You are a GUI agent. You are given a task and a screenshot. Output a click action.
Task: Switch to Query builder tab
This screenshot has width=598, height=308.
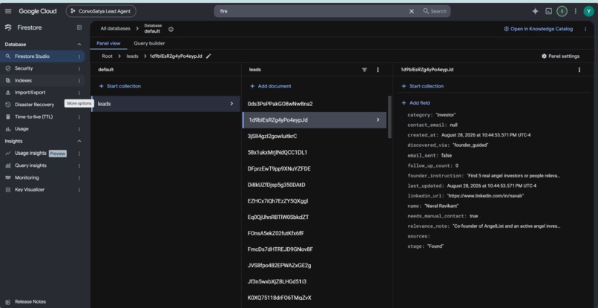click(x=149, y=44)
